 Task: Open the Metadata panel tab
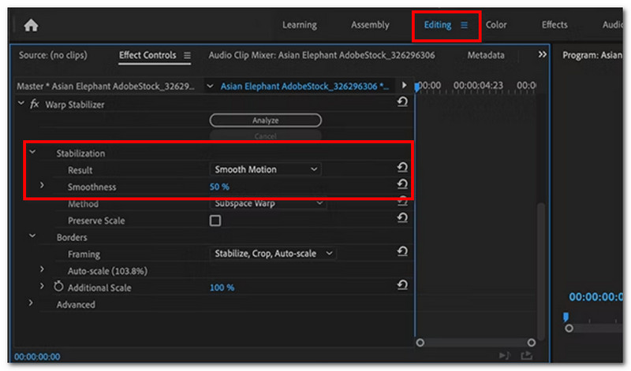click(486, 55)
